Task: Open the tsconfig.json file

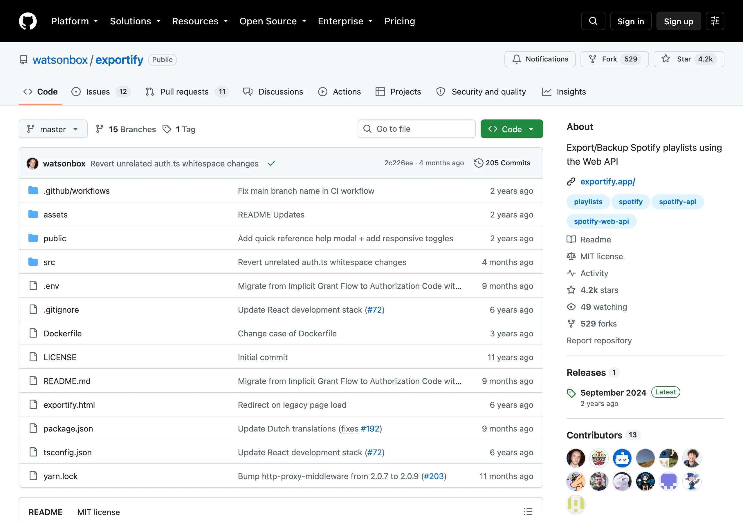Action: click(x=67, y=452)
